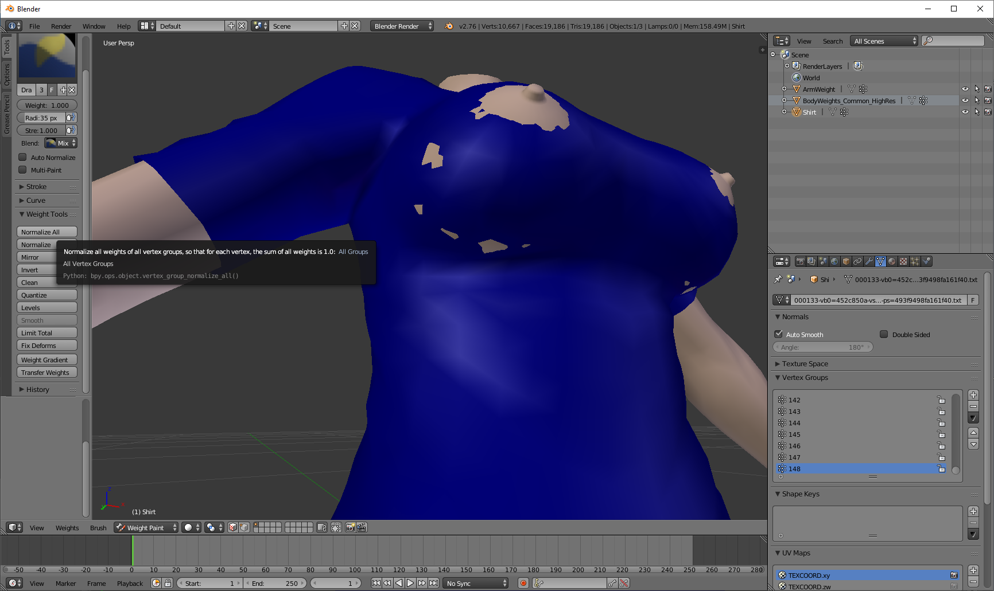Screen dimensions: 994x591
Task: Remove the selected vertex group with minus
Action: (x=973, y=406)
